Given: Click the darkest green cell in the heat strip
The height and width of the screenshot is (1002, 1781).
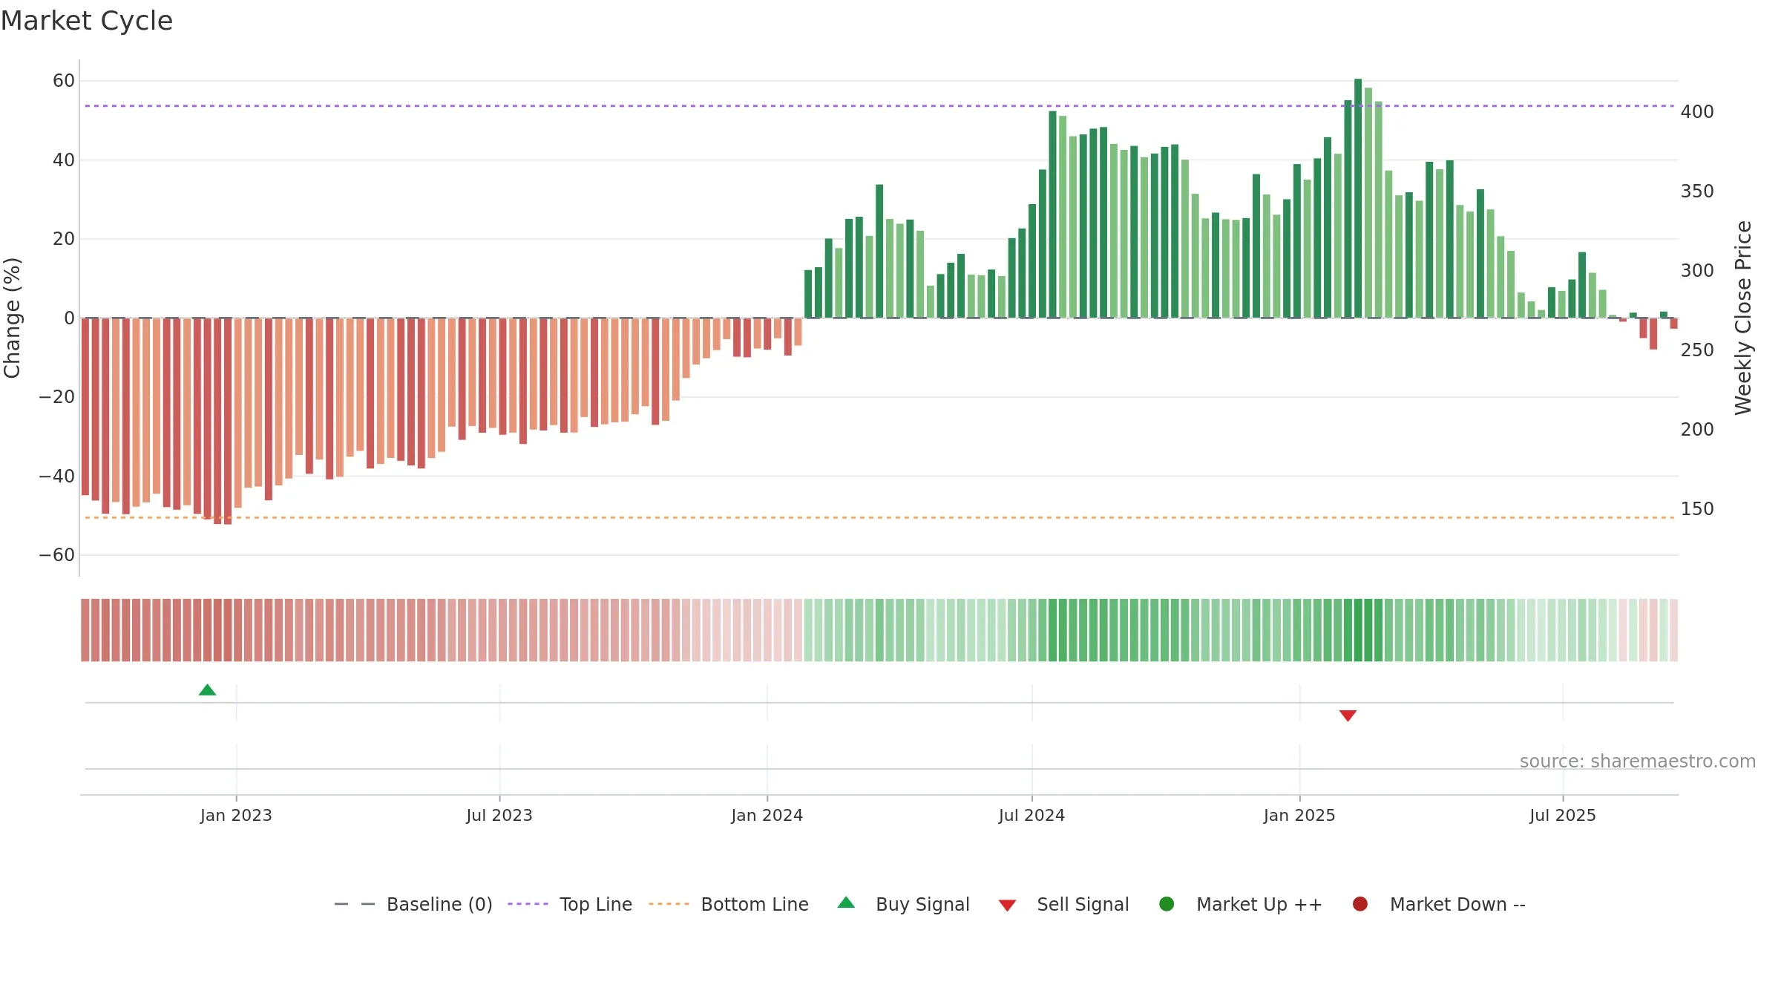Looking at the screenshot, I should coord(1358,630).
